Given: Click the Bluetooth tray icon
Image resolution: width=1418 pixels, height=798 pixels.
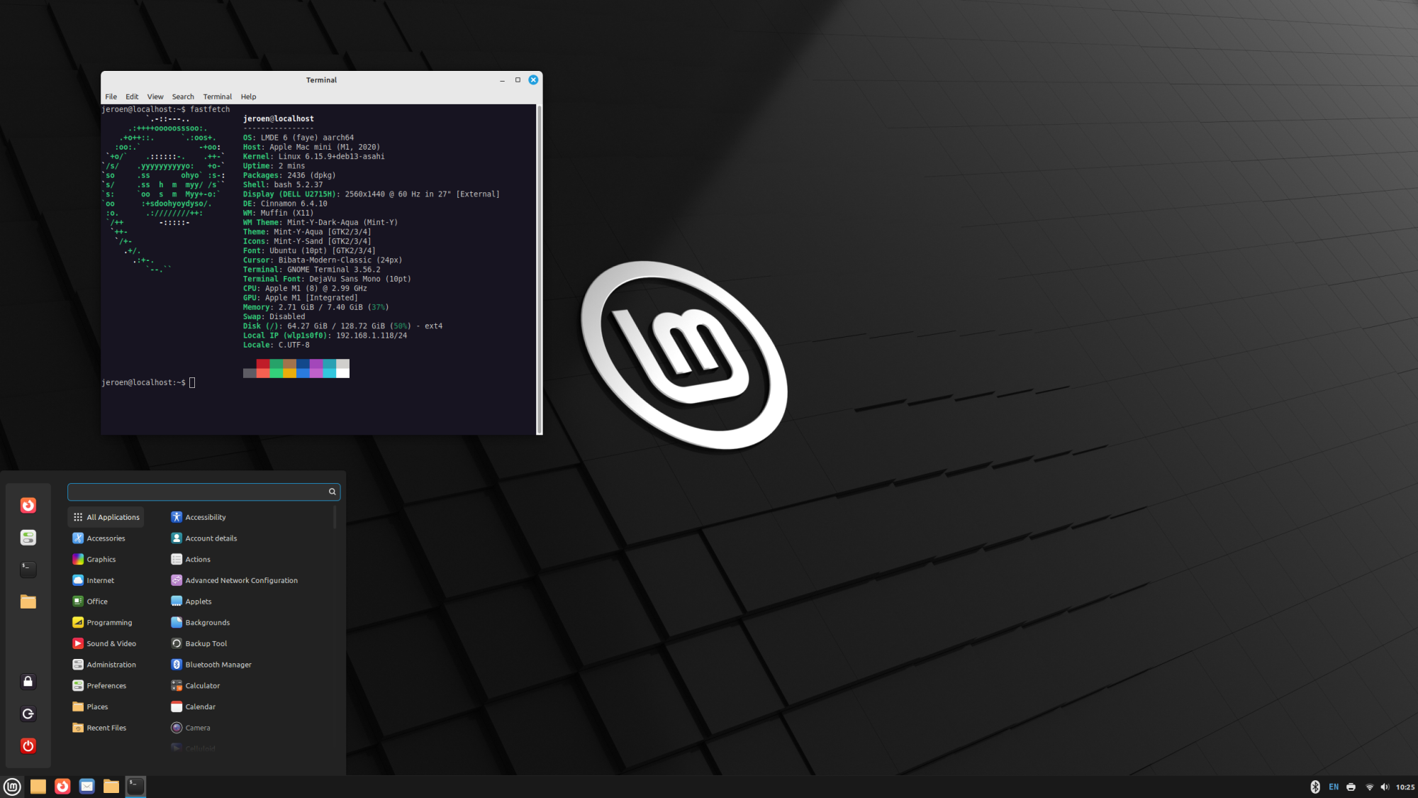Looking at the screenshot, I should 1314,787.
